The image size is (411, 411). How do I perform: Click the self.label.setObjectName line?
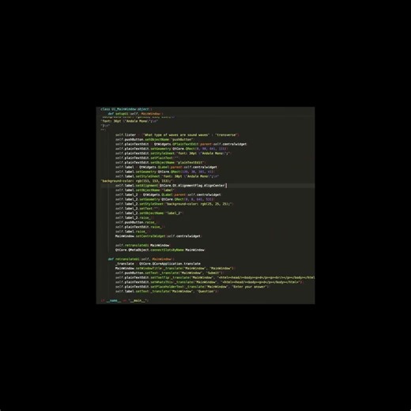pos(145,190)
